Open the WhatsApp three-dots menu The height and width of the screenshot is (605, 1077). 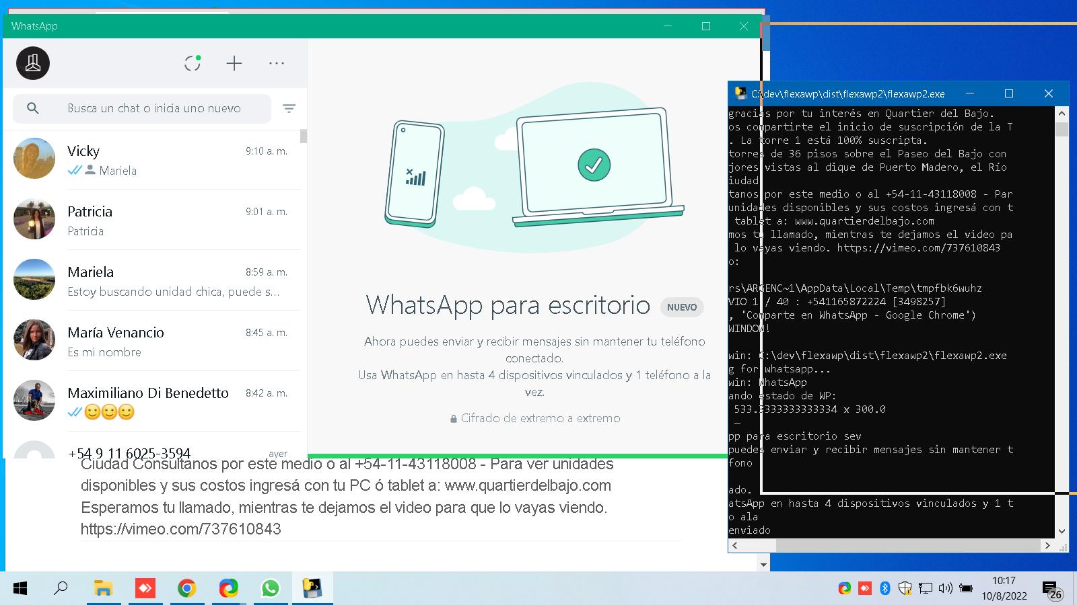coord(277,63)
